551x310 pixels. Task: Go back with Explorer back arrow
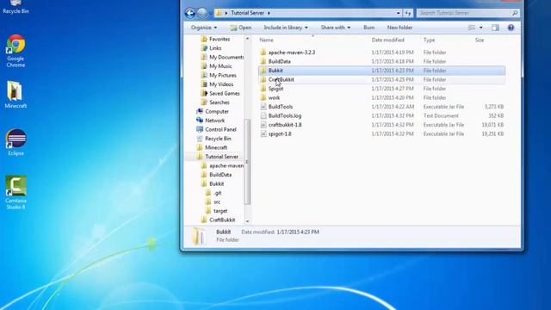point(189,13)
